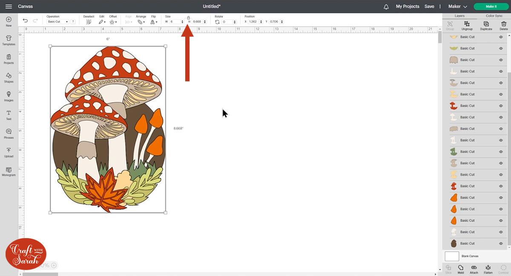Select the Templates tool
This screenshot has height=276, width=511.
pos(9,40)
